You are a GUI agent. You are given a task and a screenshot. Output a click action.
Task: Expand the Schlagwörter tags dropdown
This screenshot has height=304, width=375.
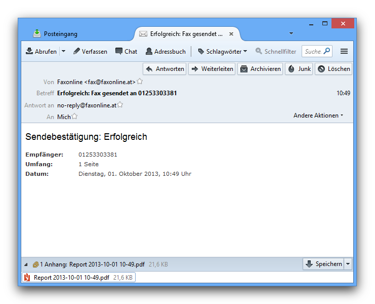222,51
